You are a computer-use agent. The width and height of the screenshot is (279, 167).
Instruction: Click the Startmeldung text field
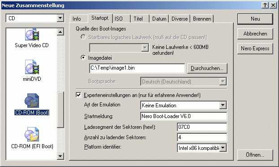click(x=184, y=116)
